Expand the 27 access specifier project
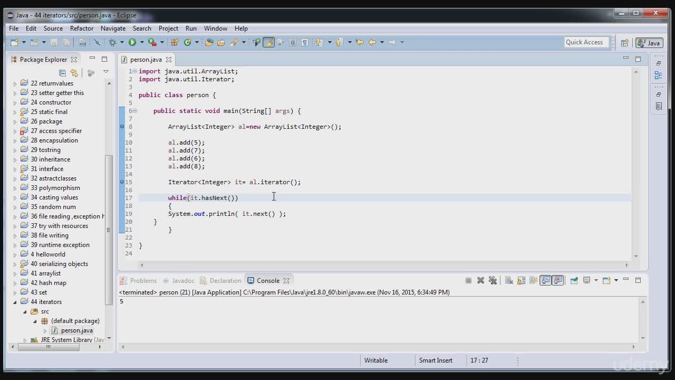The height and width of the screenshot is (380, 675). (15, 131)
